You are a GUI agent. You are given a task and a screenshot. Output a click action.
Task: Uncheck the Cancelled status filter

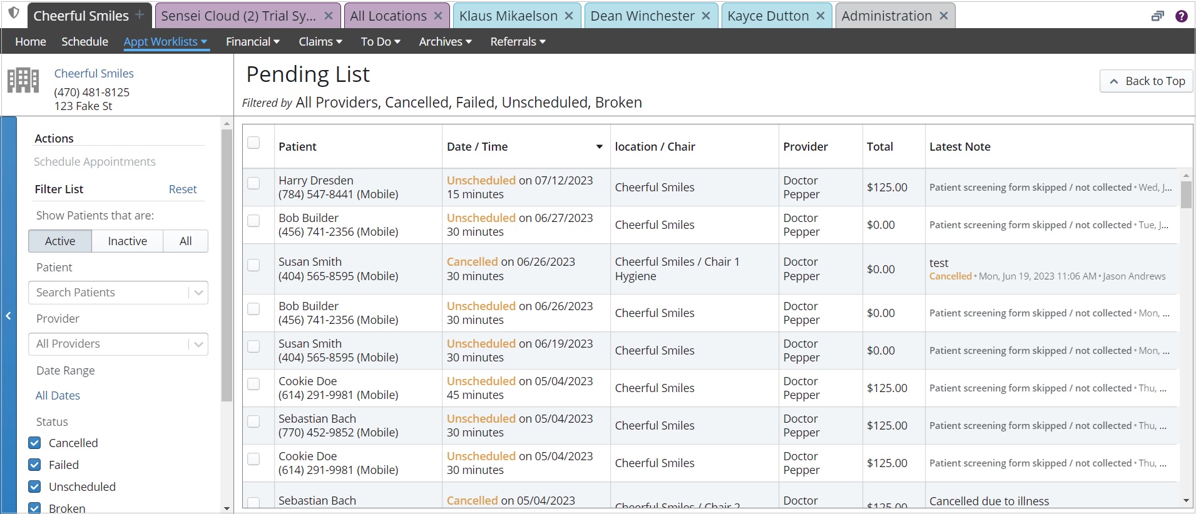[35, 443]
